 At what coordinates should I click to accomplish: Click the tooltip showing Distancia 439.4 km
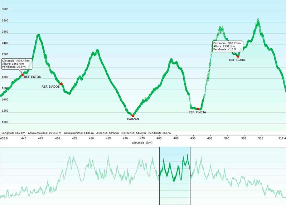(16, 64)
